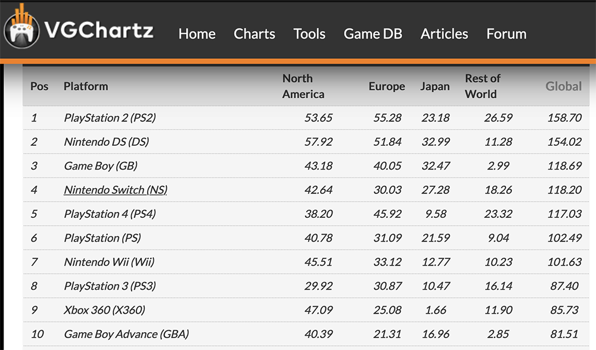Open the Home menu item
The image size is (596, 350).
tap(197, 34)
